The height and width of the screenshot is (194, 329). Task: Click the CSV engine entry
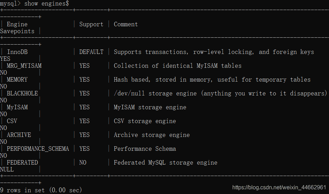click(12, 121)
